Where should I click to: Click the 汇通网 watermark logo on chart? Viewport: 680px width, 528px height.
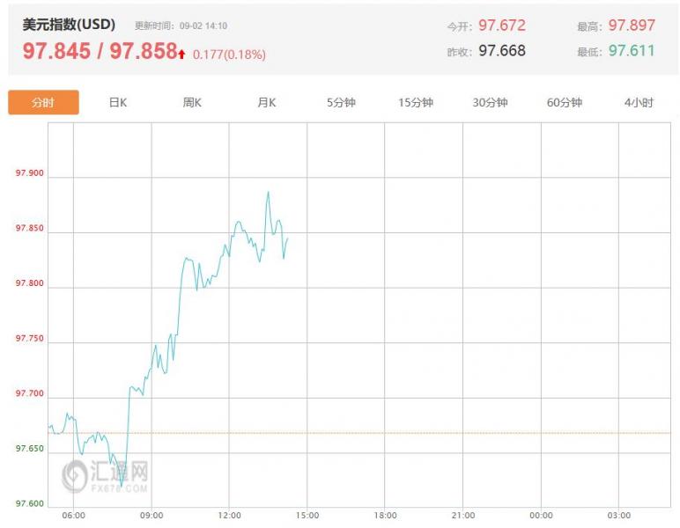point(105,476)
